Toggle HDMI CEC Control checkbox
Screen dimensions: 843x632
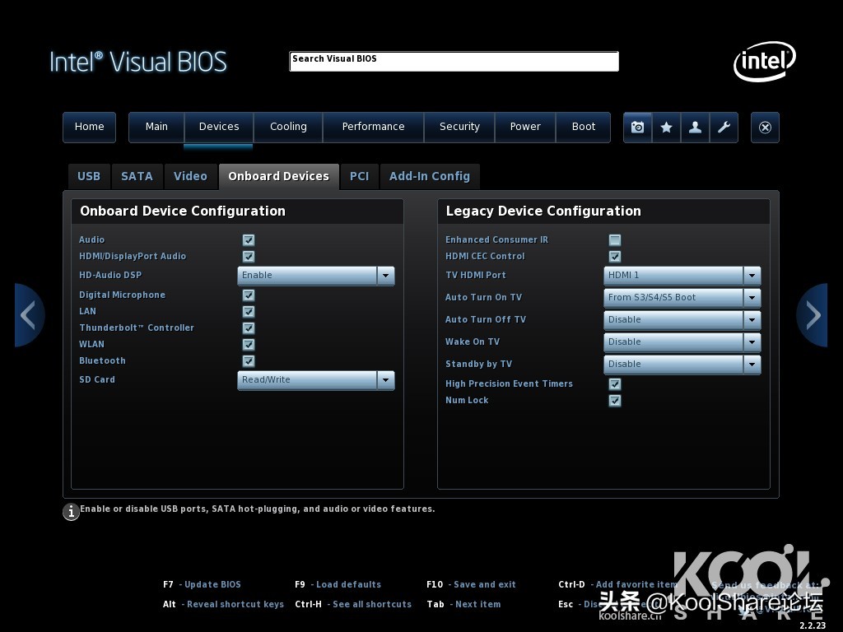pos(615,257)
